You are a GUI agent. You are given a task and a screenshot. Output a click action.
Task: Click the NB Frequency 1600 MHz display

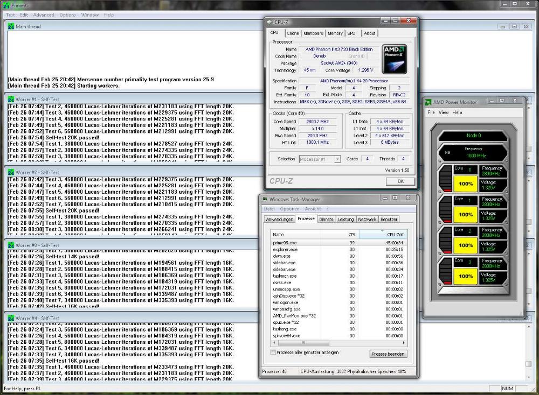tap(474, 153)
